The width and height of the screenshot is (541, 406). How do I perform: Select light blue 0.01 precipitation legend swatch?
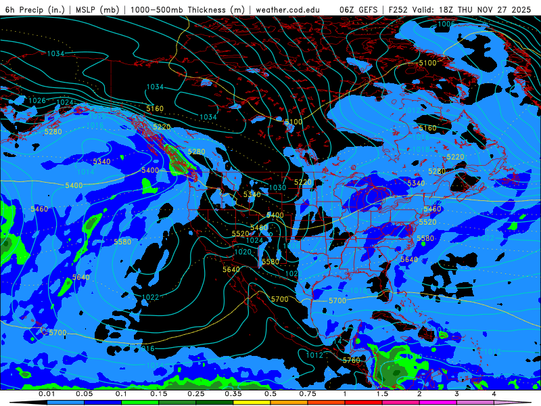click(66, 403)
